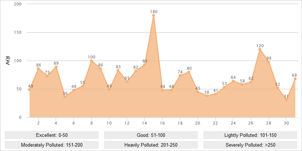This screenshot has height=151, width=302.
Task: Click the data point valued 89
Action: tap(56, 67)
